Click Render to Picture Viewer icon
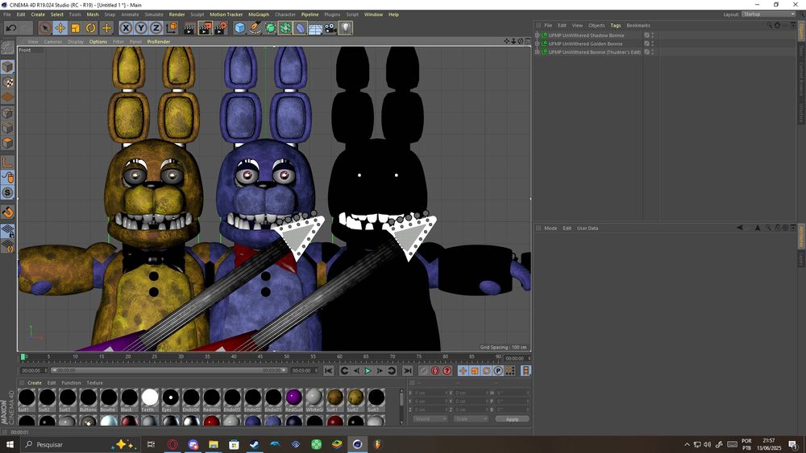 205,28
